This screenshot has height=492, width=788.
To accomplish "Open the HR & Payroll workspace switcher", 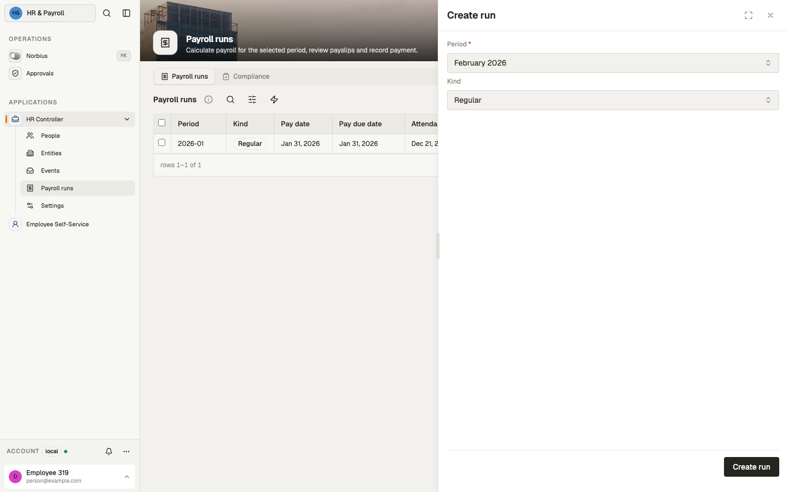I will [x=50, y=13].
